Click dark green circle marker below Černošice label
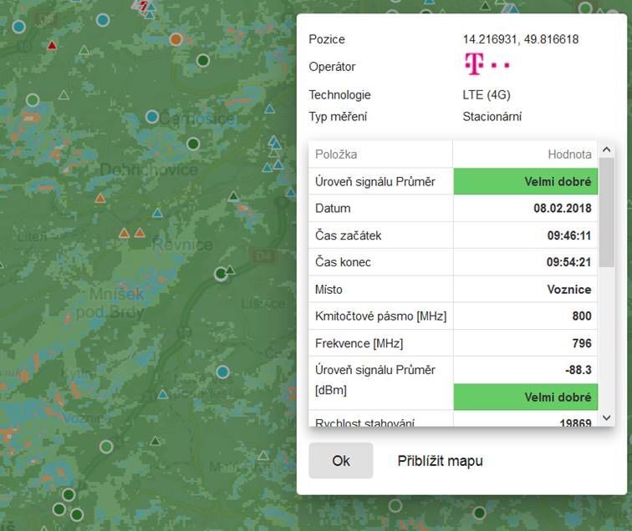The height and width of the screenshot is (531, 632). pos(192,144)
